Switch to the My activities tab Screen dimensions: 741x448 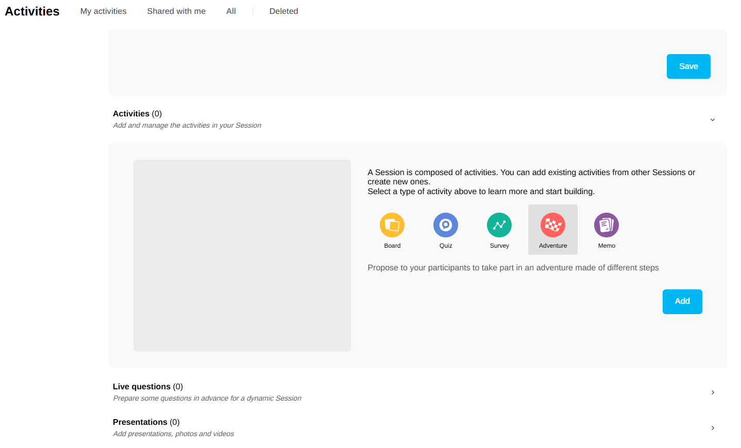[103, 11]
